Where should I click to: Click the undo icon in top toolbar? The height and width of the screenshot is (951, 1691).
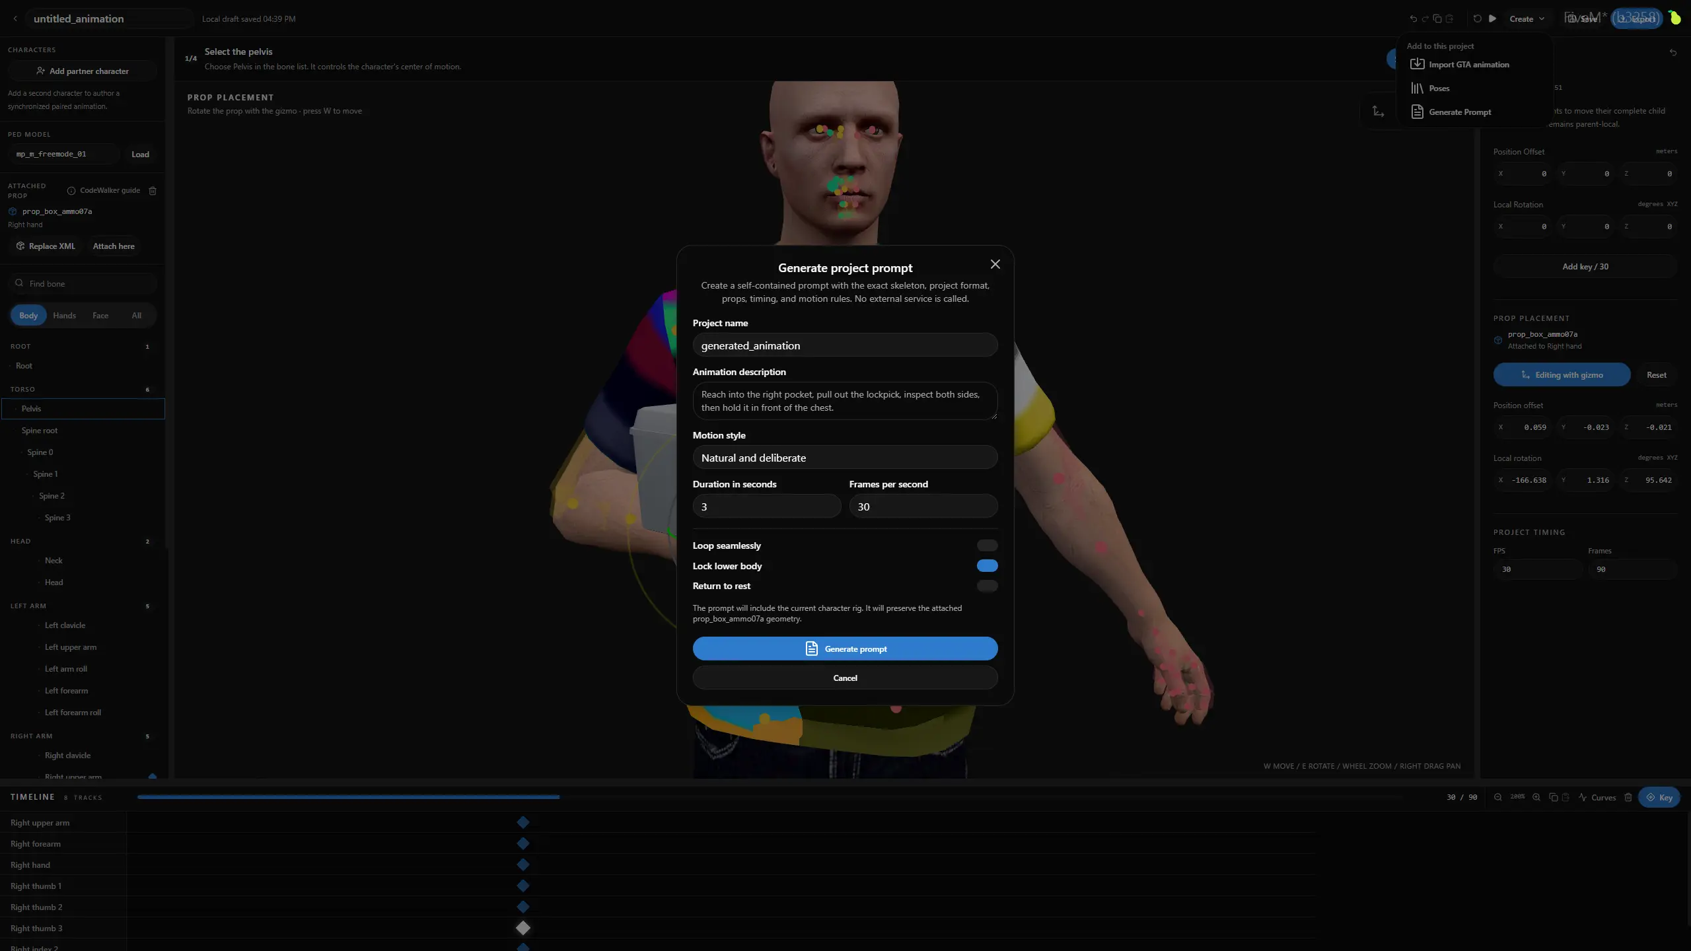click(x=1413, y=18)
